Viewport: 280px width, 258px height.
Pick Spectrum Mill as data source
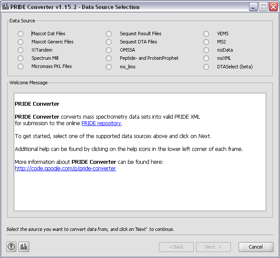(x=21, y=58)
